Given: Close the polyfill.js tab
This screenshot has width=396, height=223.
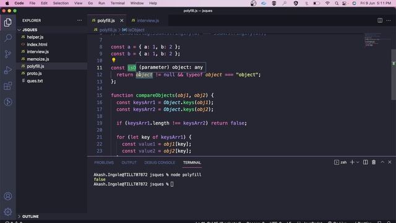Looking at the screenshot, I should [x=122, y=20].
